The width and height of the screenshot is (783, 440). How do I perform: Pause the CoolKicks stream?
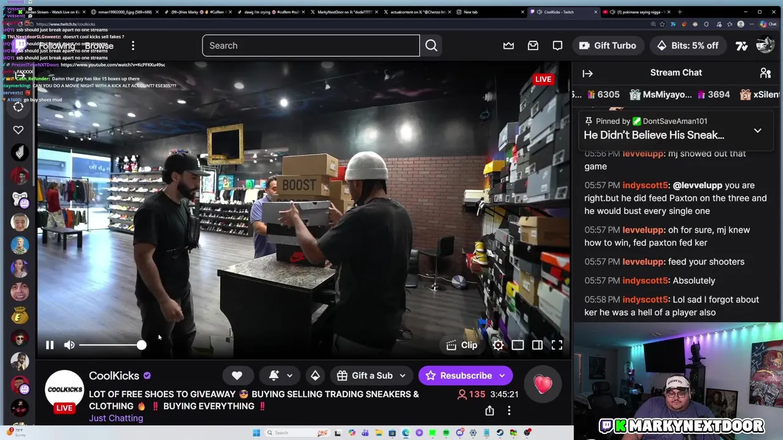(50, 345)
